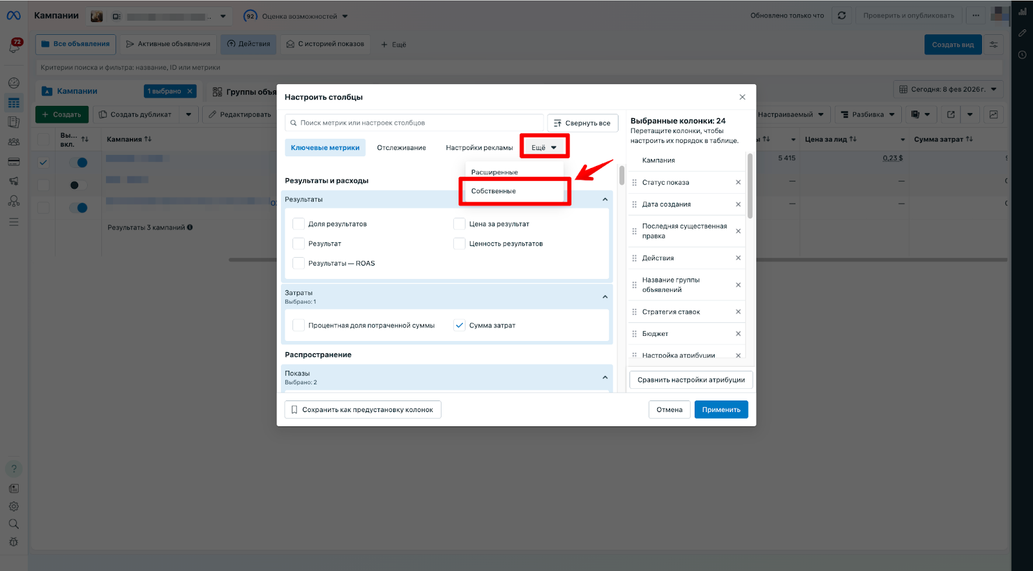Open the Создать дубликат arrow dropdown

(189, 114)
